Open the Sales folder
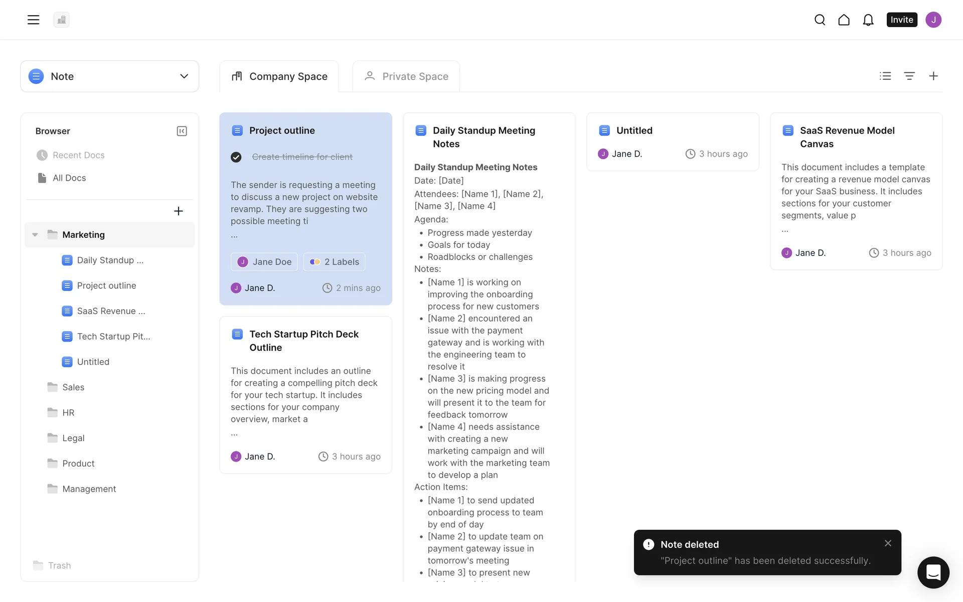963x602 pixels. point(73,387)
